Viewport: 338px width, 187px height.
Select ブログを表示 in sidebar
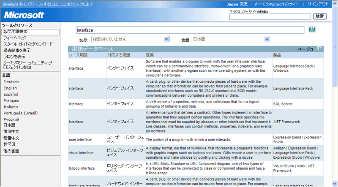[14, 57]
